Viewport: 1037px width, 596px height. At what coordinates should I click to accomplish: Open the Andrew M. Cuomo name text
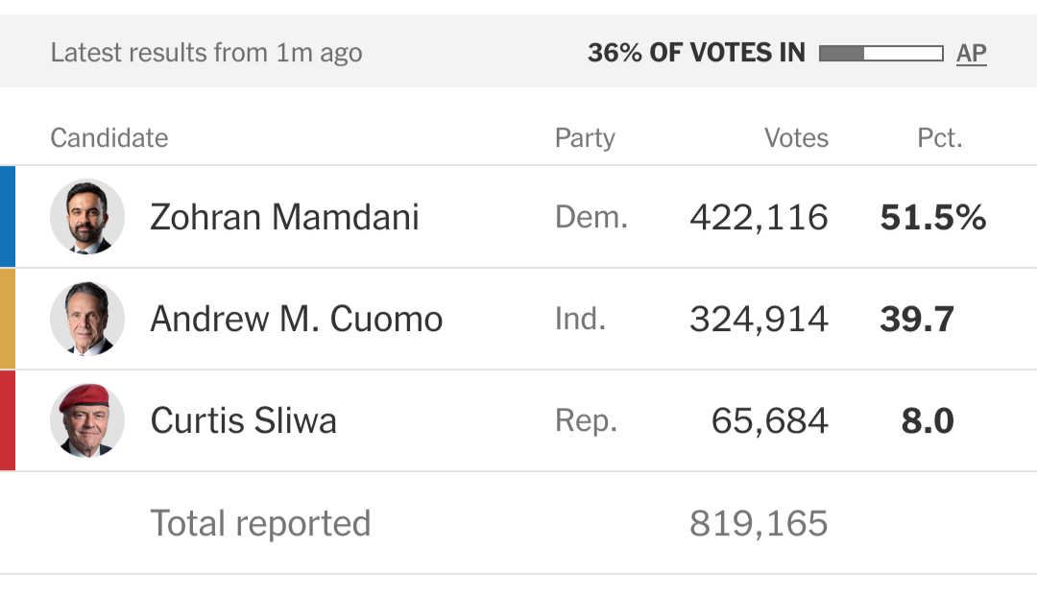tap(296, 319)
